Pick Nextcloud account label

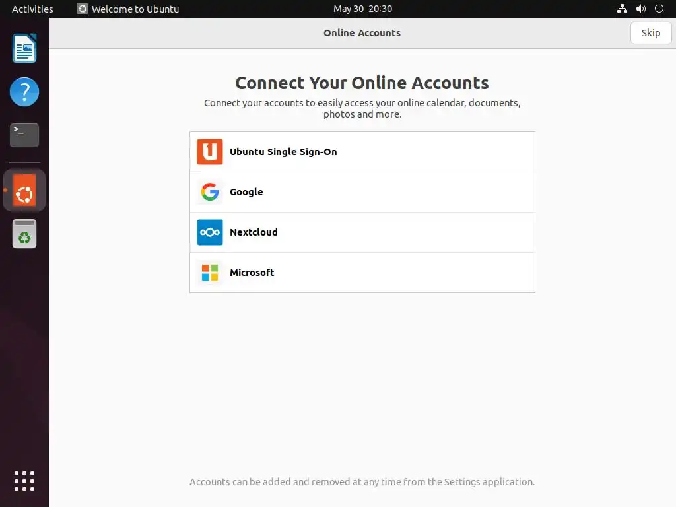click(x=253, y=232)
